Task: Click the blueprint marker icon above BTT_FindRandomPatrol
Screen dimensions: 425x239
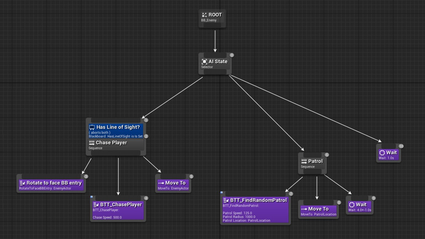Action: (x=221, y=192)
